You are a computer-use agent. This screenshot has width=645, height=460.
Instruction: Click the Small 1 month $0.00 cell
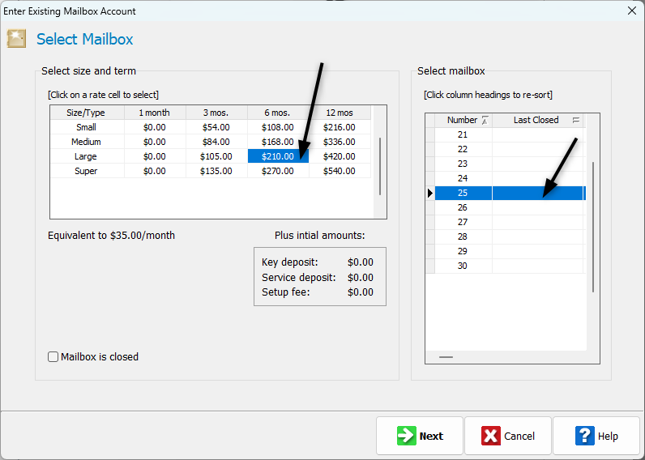[155, 127]
